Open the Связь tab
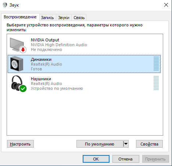This screenshot has height=166, width=172. tap(79, 18)
